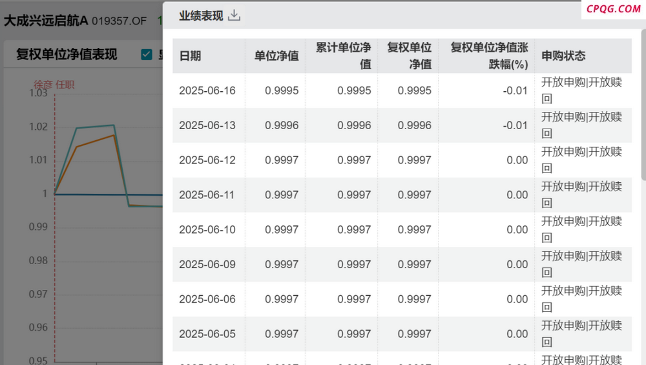
Task: Click the 业绩表现 panel title
Action: coord(201,16)
